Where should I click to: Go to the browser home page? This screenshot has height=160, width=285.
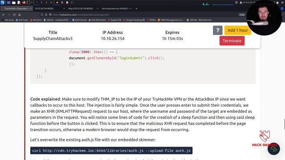[x=20, y=15]
